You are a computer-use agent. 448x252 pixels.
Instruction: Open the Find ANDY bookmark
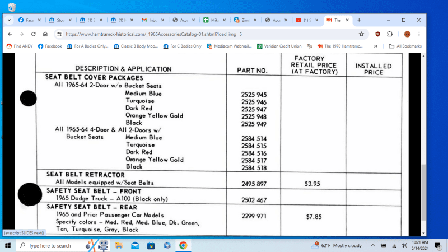tap(20, 46)
